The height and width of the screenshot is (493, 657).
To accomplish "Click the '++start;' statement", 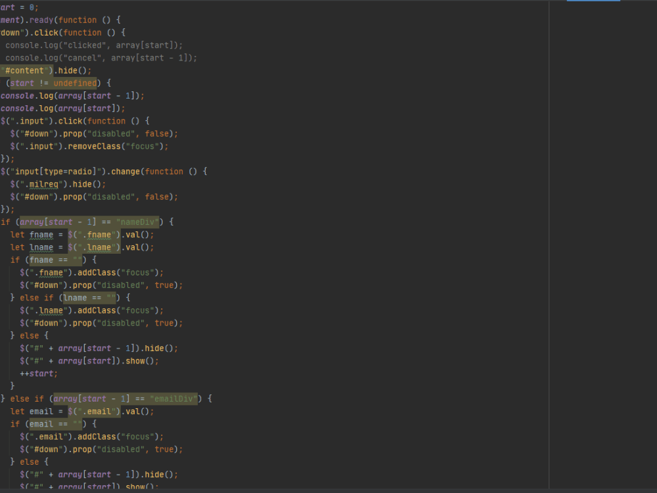I will [x=39, y=373].
